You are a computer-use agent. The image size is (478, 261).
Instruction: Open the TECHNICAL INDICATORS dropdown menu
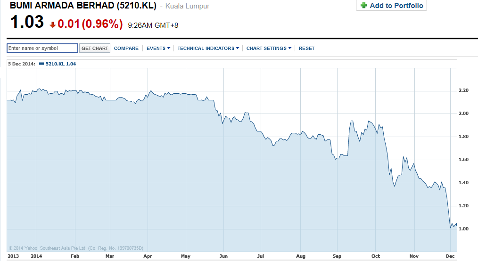pos(208,49)
